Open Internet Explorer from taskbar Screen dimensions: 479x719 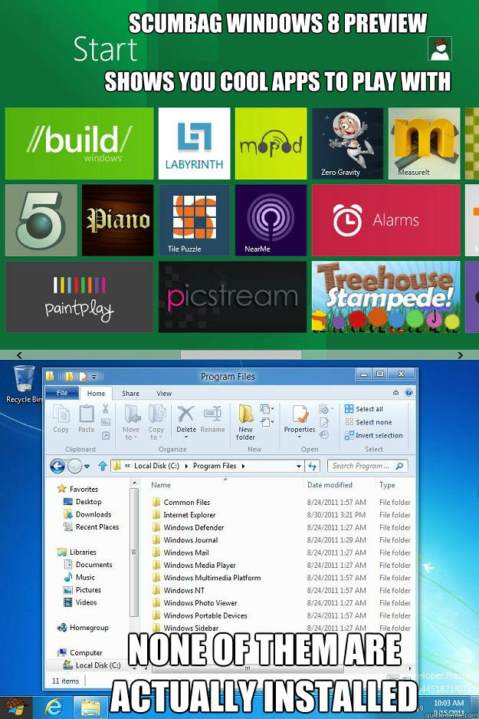54,707
